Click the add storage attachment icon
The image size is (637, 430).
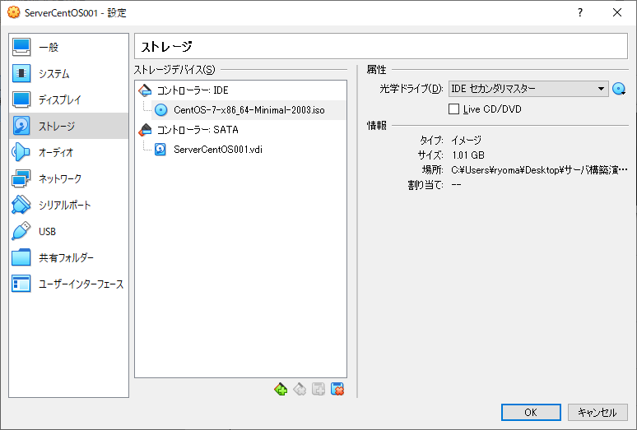pyautogui.click(x=318, y=389)
